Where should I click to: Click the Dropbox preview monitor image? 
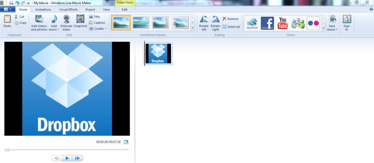[67, 89]
